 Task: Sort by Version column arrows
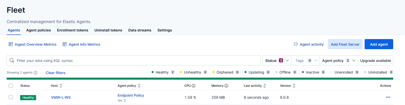coord(294,86)
